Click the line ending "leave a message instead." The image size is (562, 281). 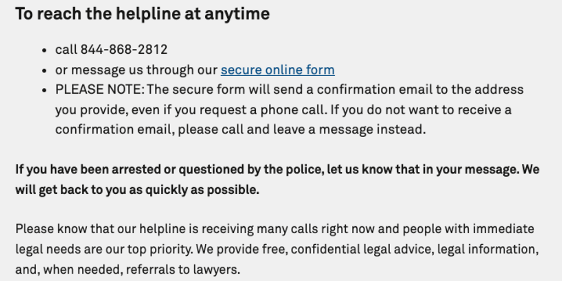click(x=240, y=130)
